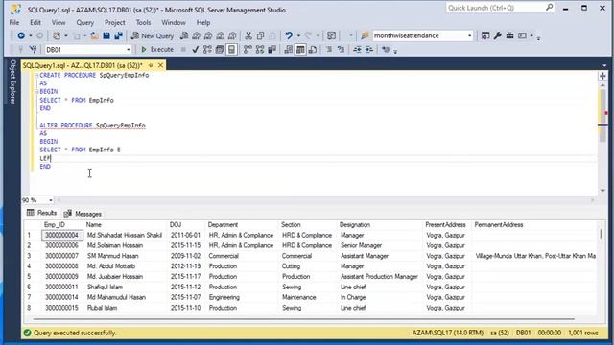Click the Change Connection icon
This screenshot has height=345, width=614.
[x=34, y=50]
